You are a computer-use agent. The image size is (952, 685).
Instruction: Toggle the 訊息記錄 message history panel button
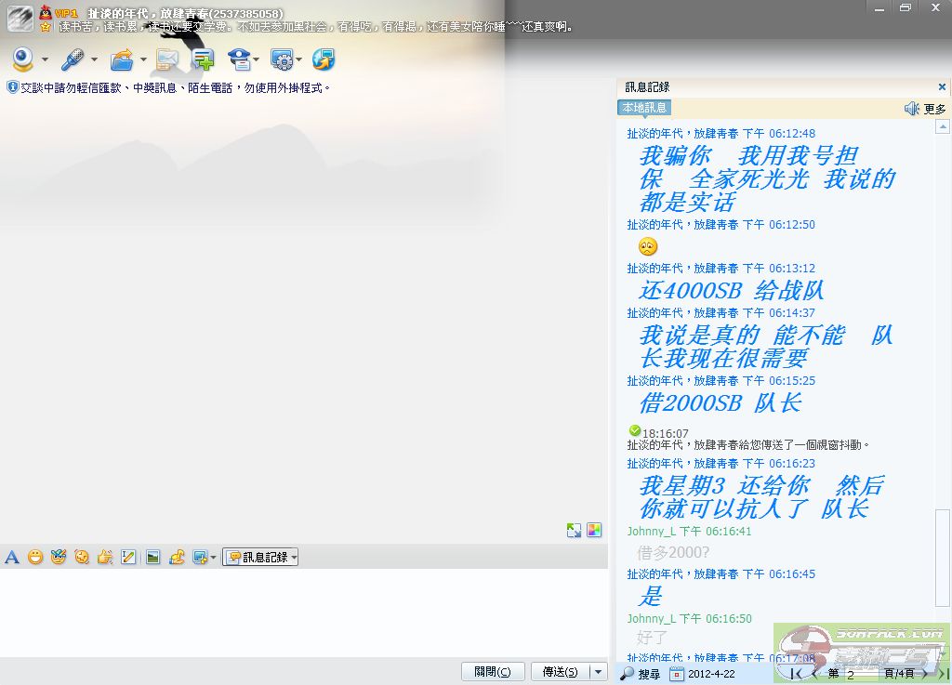coord(260,558)
